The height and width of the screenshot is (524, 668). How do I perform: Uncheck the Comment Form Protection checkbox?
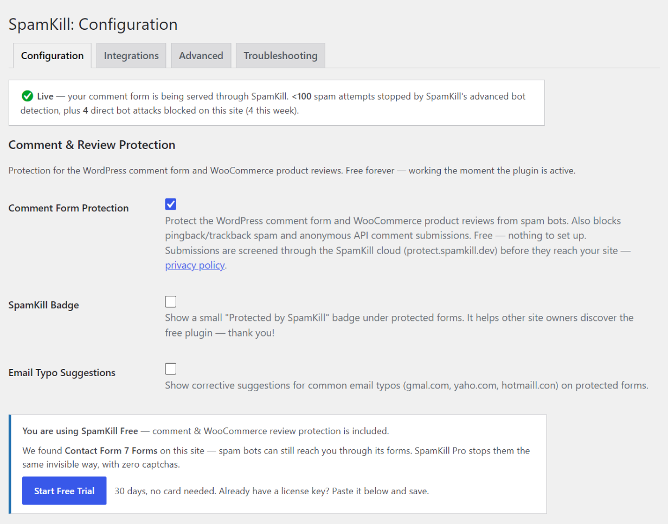pyautogui.click(x=171, y=204)
